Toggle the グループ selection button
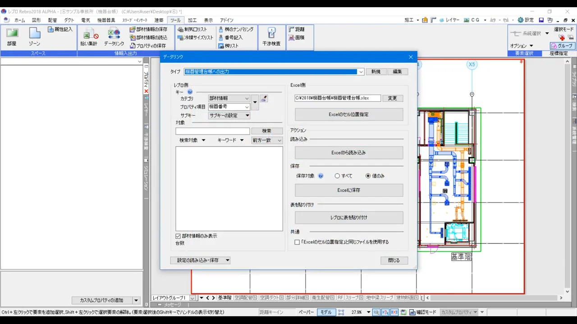Viewport: 577px width, 324px height. click(563, 46)
